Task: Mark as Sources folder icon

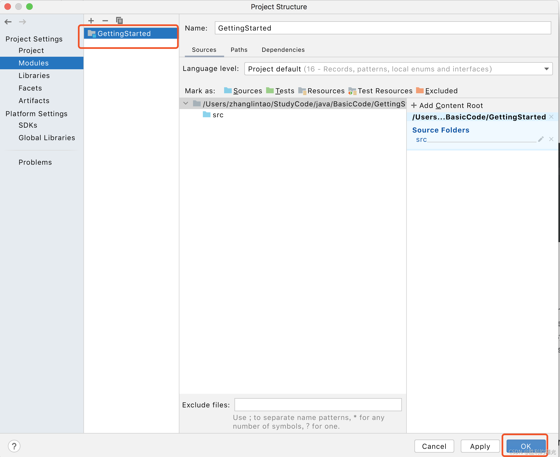Action: [x=228, y=91]
